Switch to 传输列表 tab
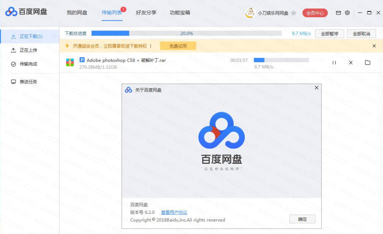Viewport: 383px width, 234px height. coord(112,13)
